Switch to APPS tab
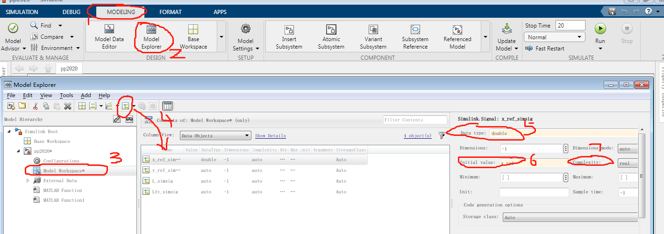This screenshot has height=234, width=664. click(x=220, y=12)
